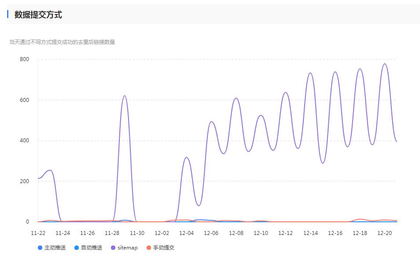420x260 pixels.
Task: Click the 11-24 date label
Action: (63, 233)
